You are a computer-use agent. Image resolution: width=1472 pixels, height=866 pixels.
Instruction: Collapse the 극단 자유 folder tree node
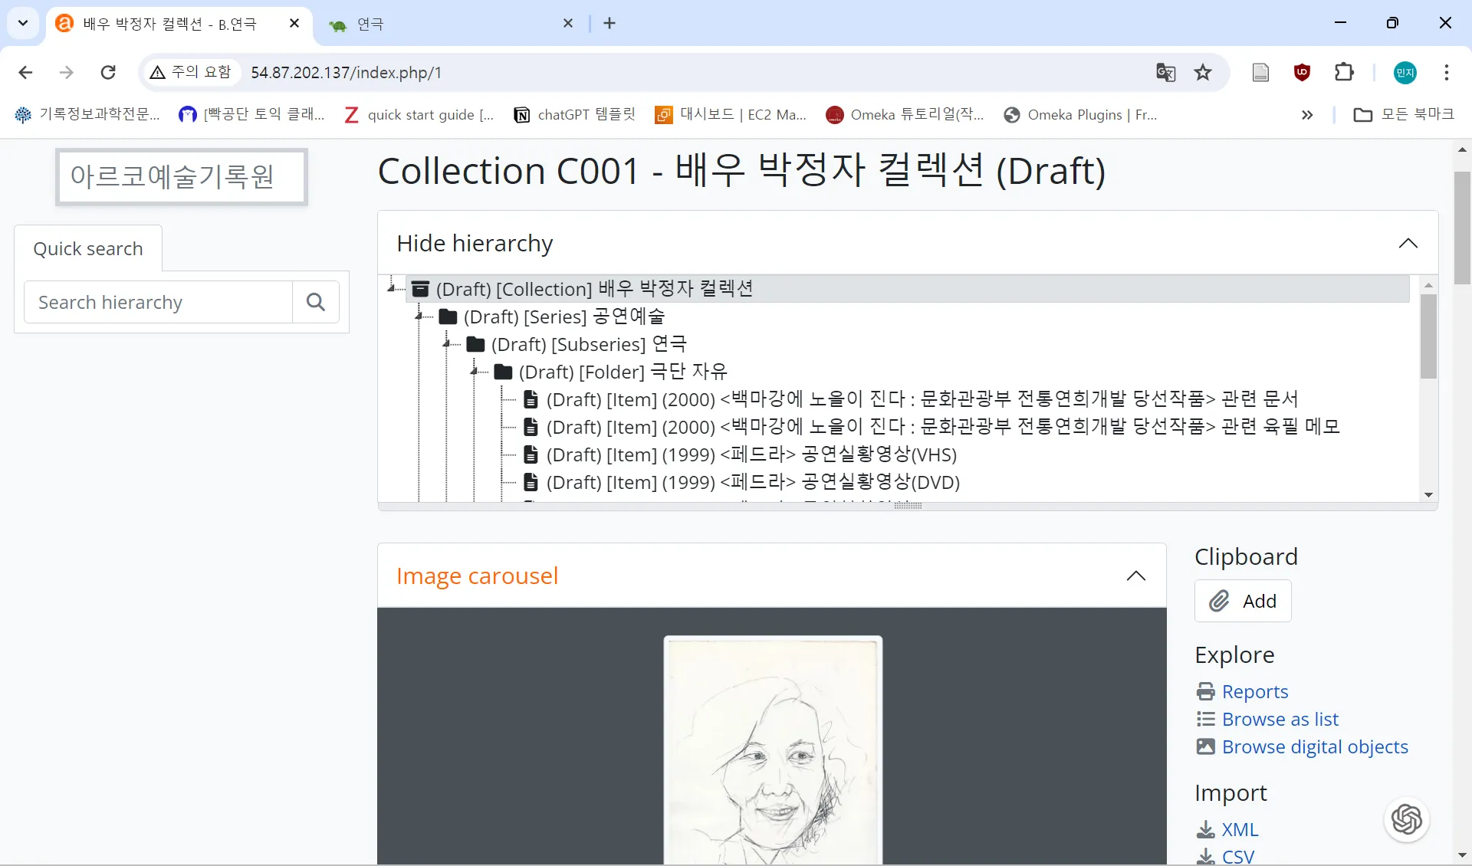coord(475,372)
